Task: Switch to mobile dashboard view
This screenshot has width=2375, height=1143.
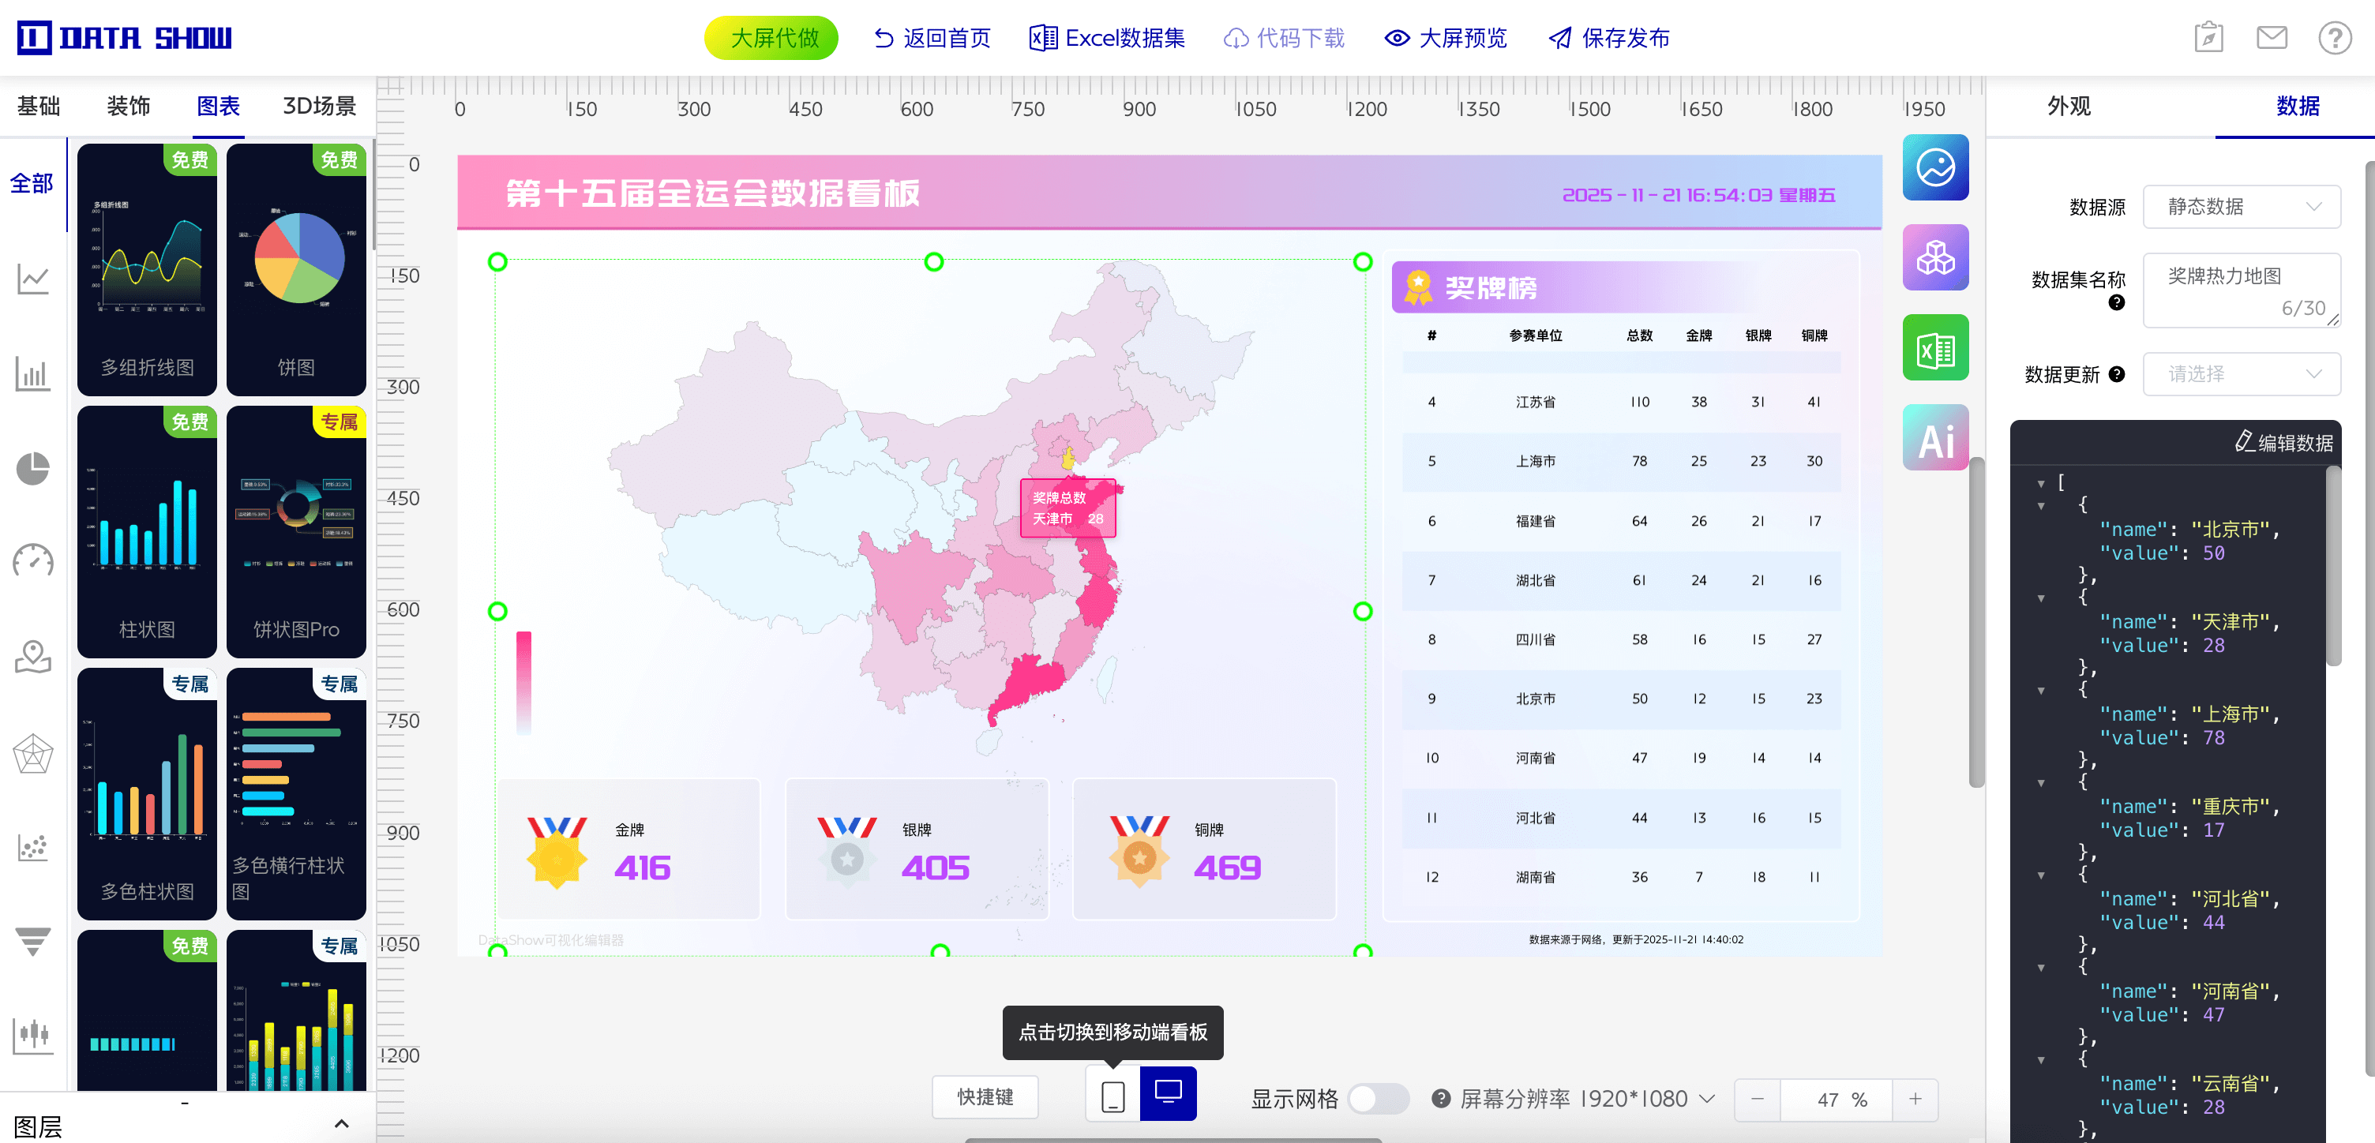Action: tap(1112, 1097)
